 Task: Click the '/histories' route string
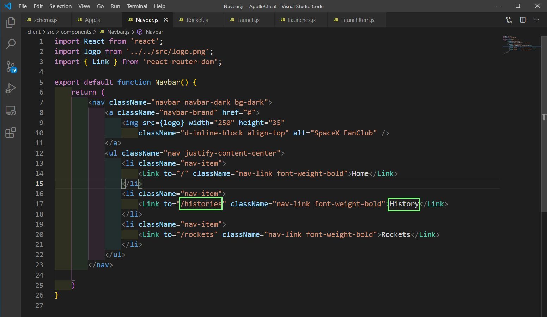(x=201, y=204)
